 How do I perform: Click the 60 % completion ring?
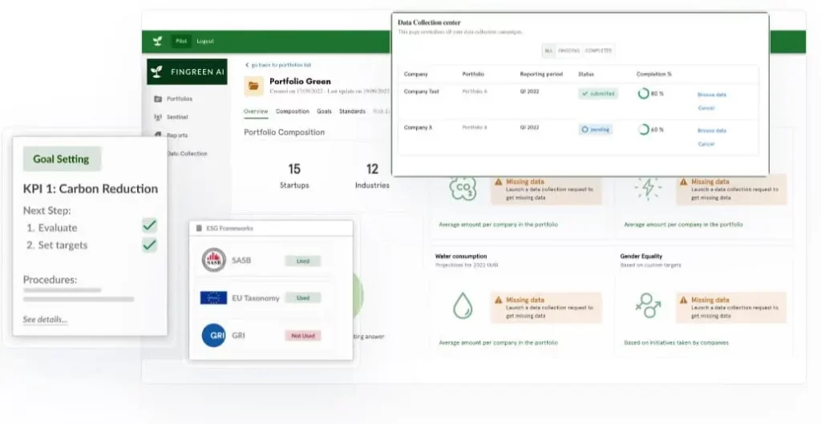[x=644, y=129]
